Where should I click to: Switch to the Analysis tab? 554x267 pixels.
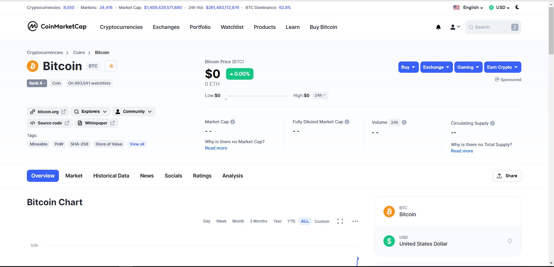[233, 176]
